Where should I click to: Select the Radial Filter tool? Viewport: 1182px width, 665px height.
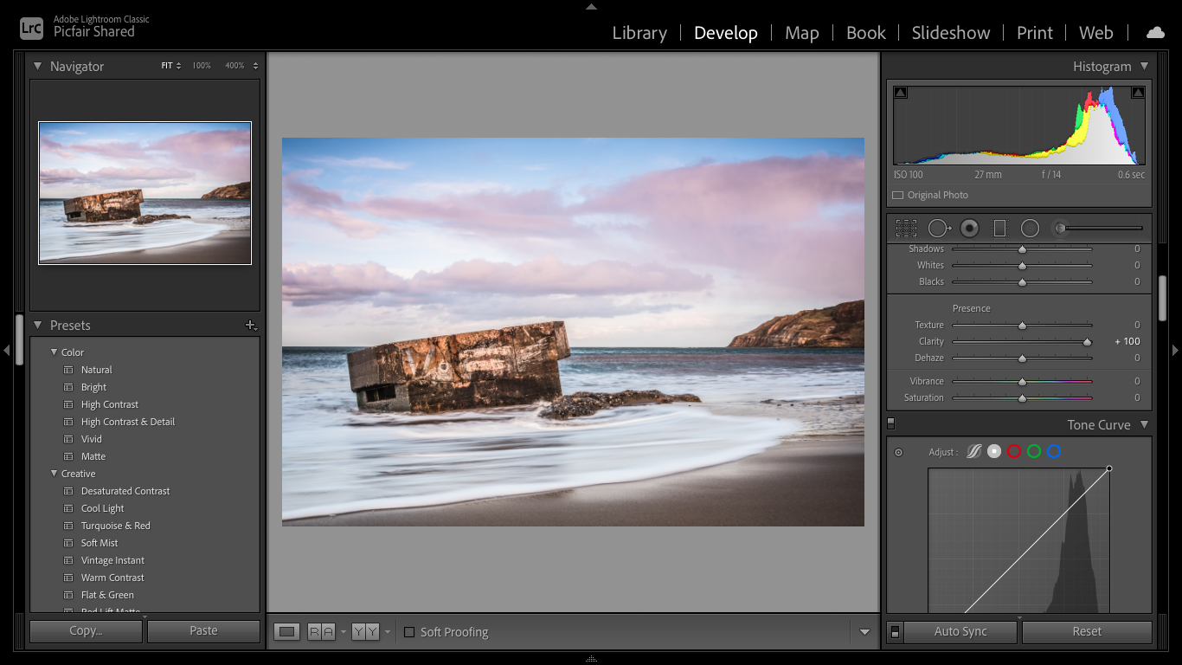(1030, 228)
